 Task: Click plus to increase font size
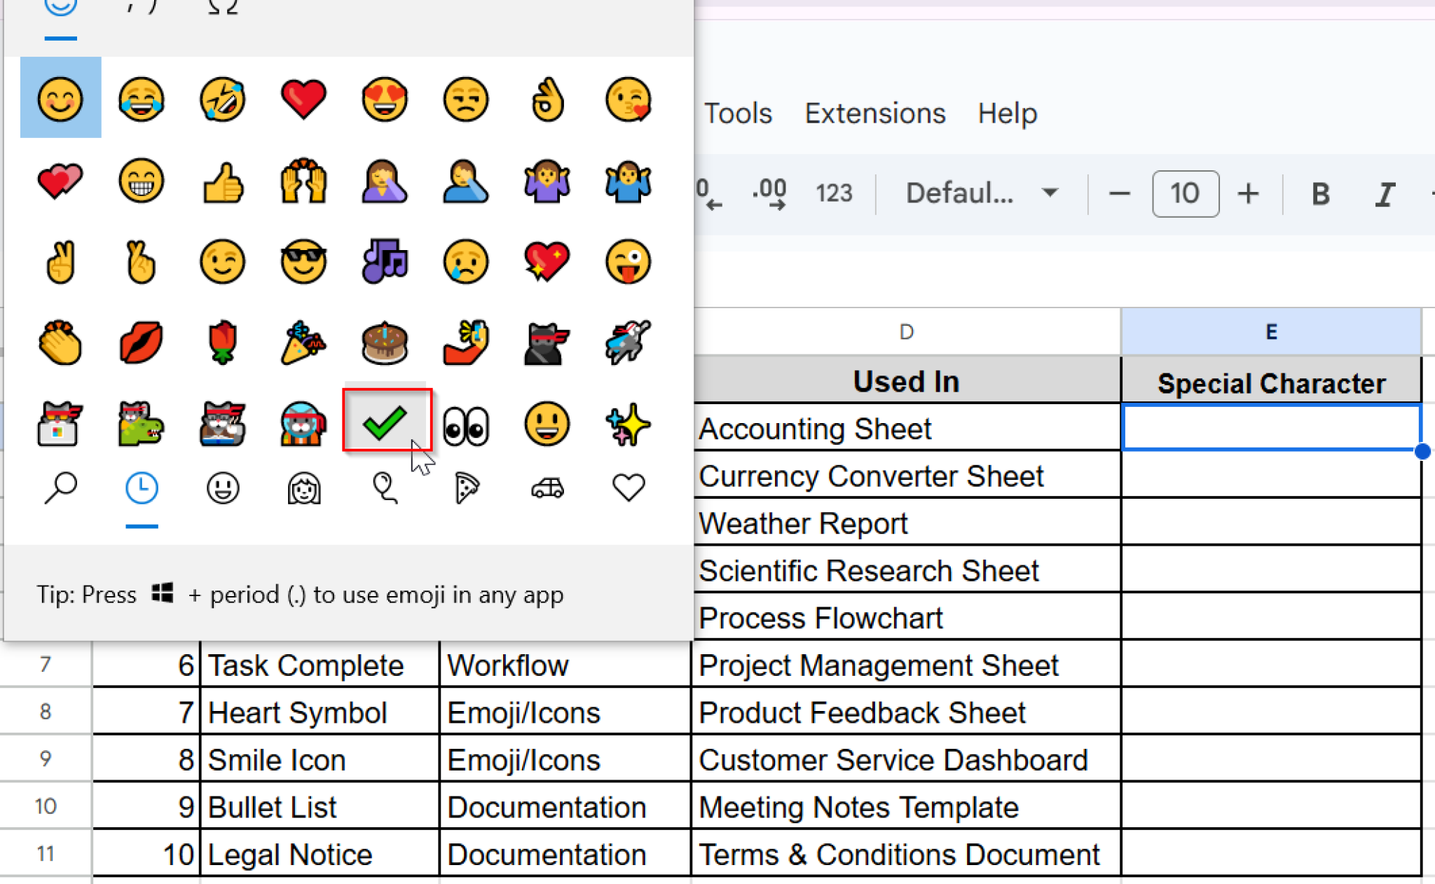pos(1248,194)
